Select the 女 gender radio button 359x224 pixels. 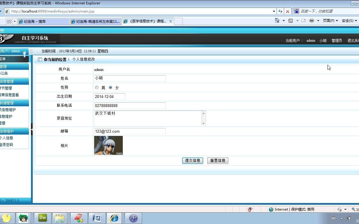[x=111, y=87]
